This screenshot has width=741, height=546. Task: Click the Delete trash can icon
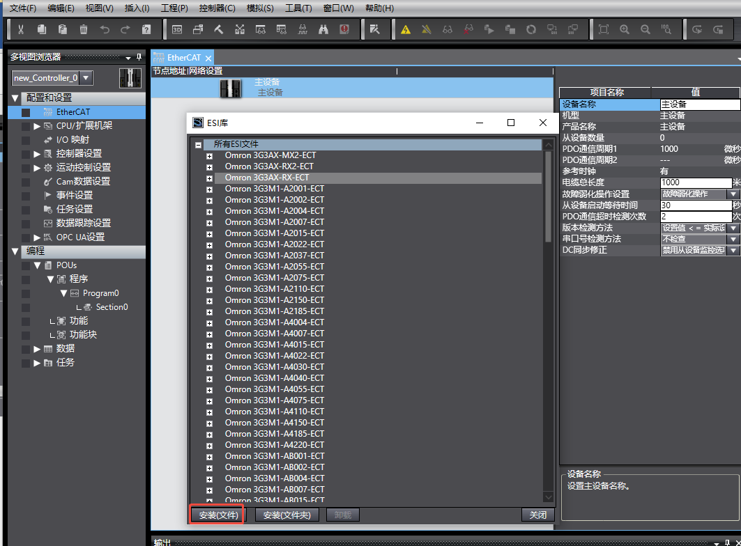click(84, 29)
